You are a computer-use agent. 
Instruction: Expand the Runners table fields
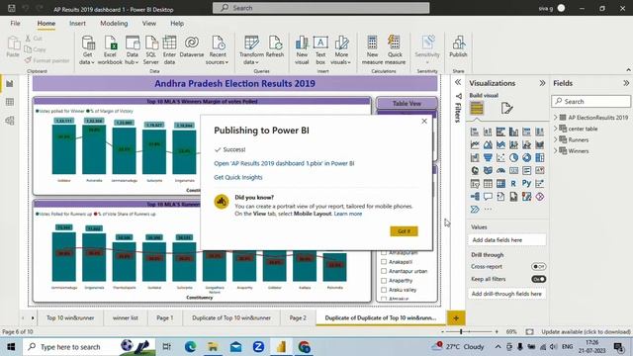pos(556,139)
